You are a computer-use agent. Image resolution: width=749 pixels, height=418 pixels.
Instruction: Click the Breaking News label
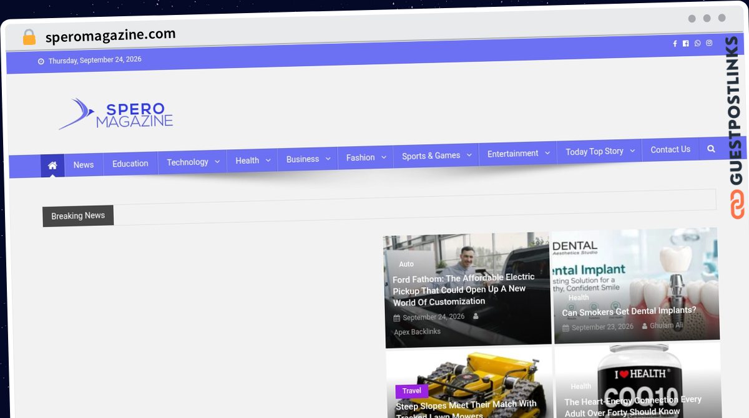[78, 216]
